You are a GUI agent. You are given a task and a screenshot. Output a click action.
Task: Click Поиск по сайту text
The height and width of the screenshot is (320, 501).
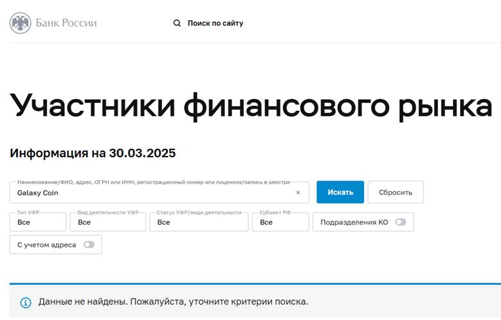(x=215, y=23)
